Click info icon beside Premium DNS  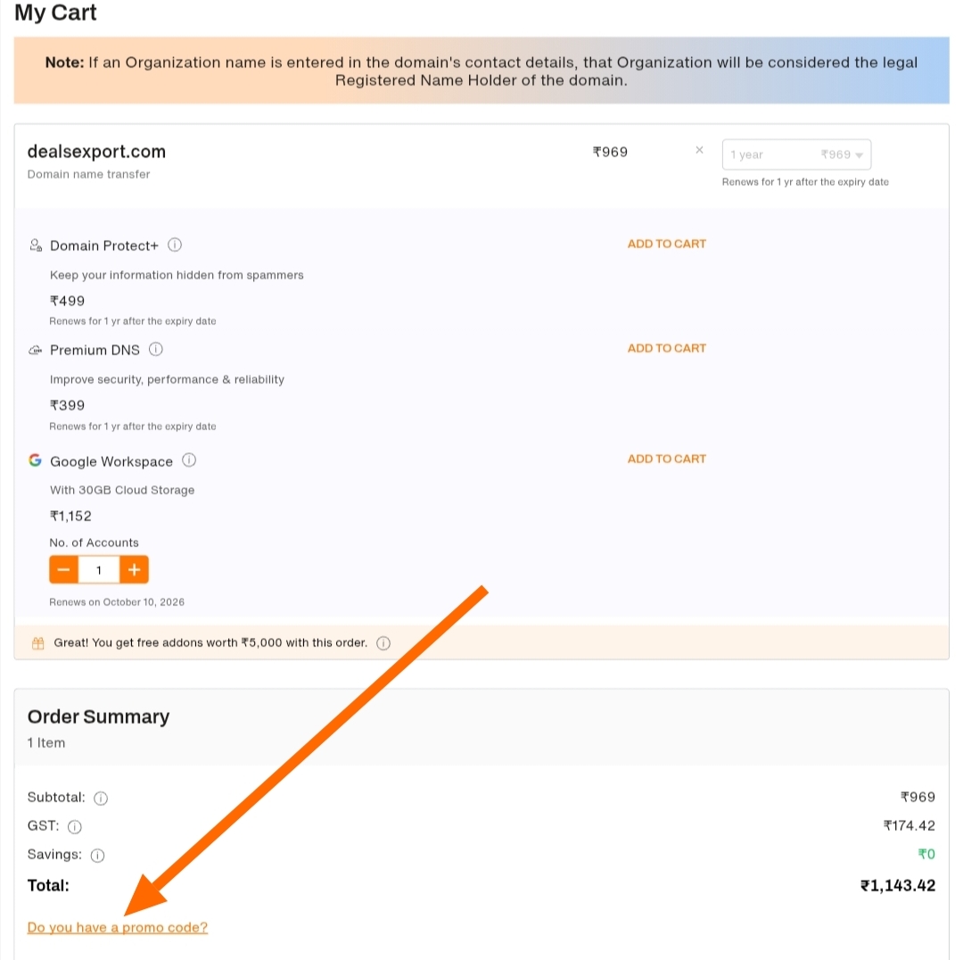[156, 349]
